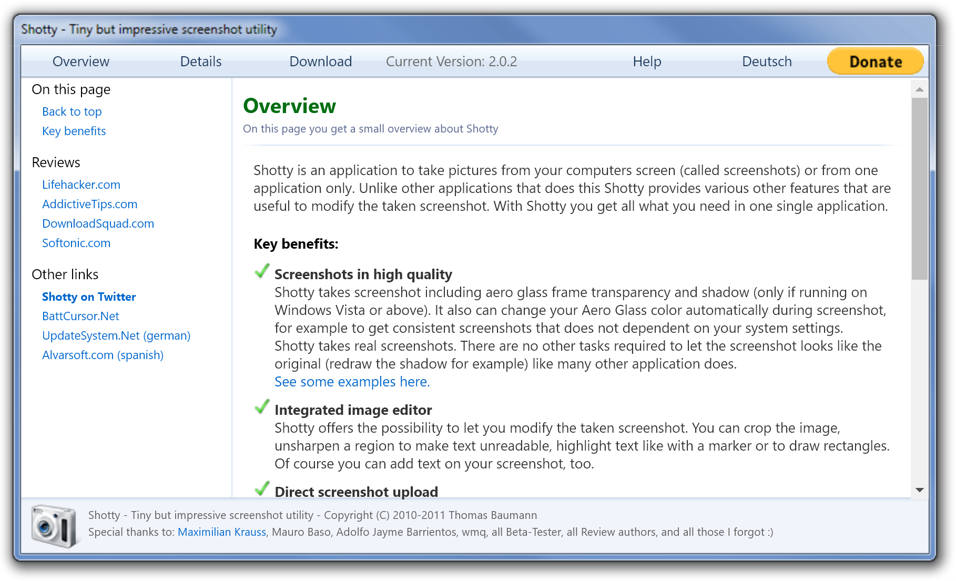This screenshot has width=956, height=581.
Task: Go to the Download tab
Action: [x=321, y=62]
